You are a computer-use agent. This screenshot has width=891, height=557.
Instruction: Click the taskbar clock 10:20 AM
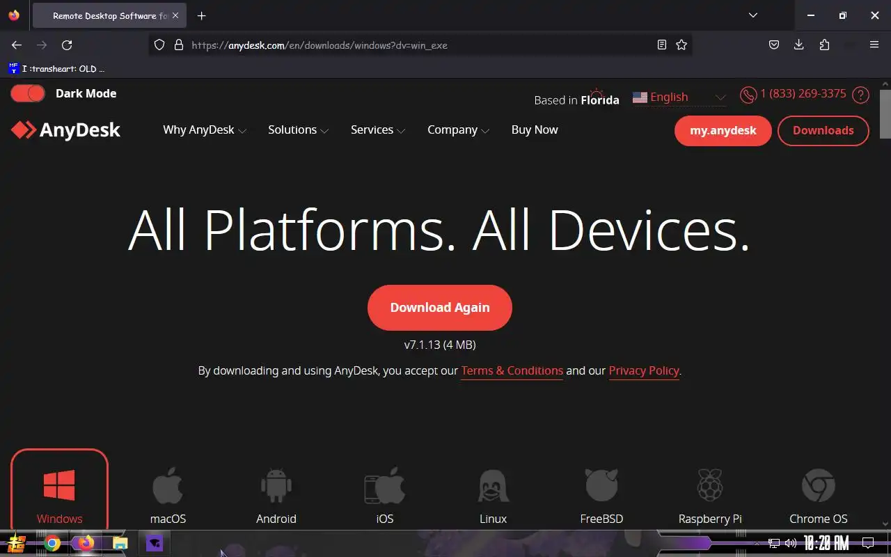coord(826,543)
